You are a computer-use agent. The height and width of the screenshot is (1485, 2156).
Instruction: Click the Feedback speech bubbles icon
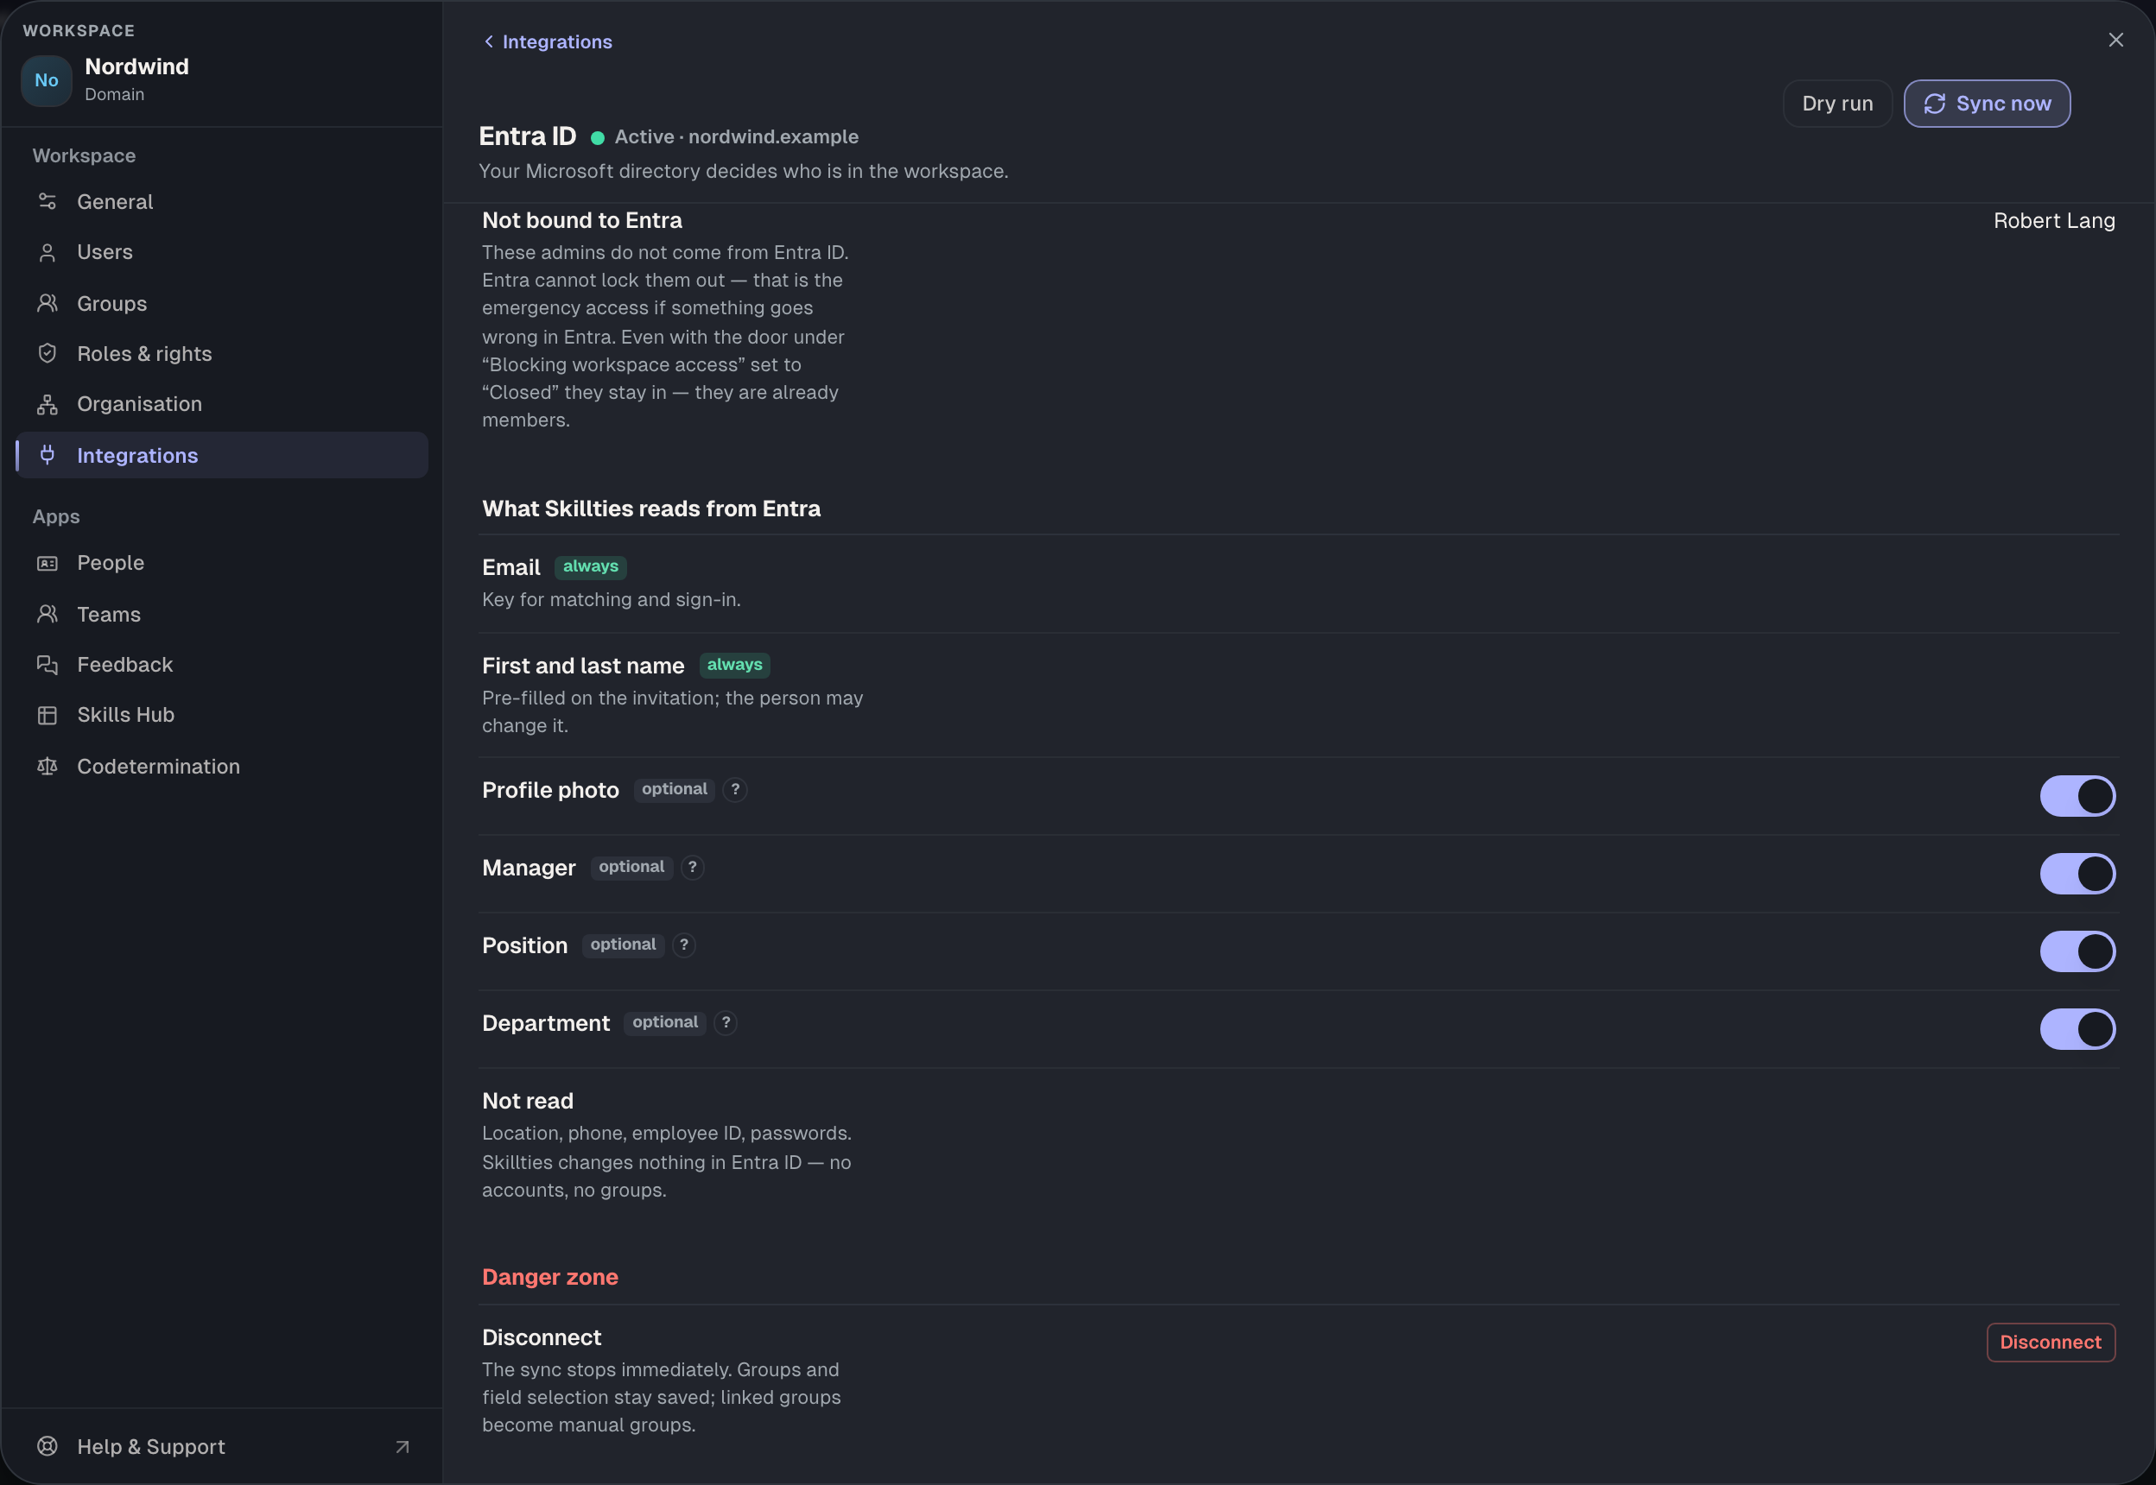48,664
